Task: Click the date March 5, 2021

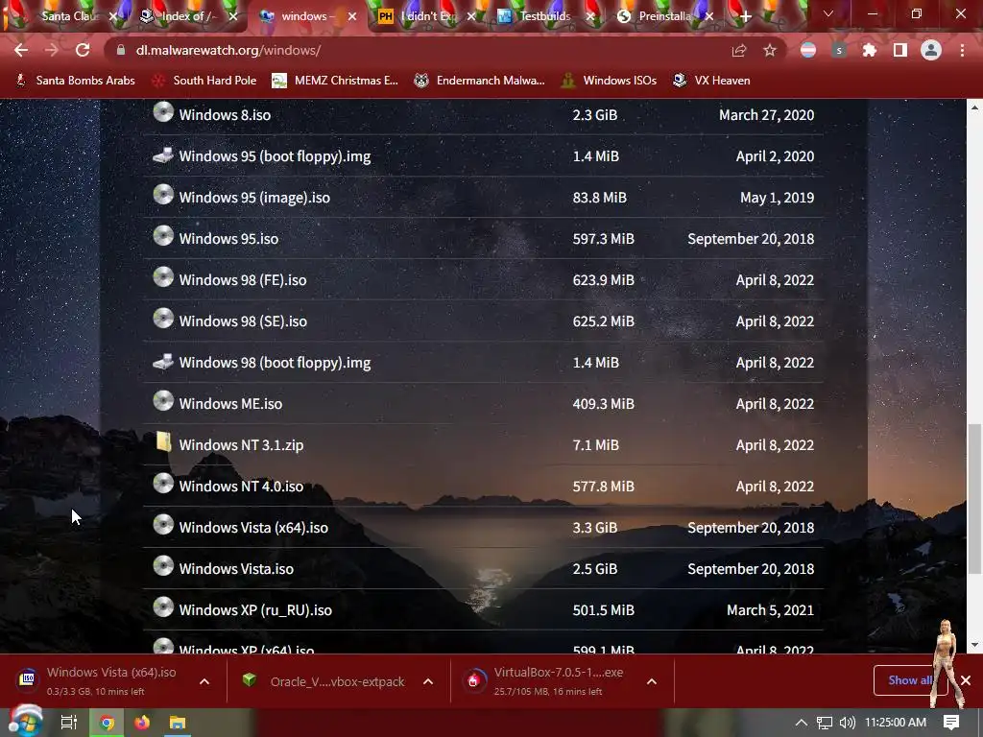Action: [771, 610]
